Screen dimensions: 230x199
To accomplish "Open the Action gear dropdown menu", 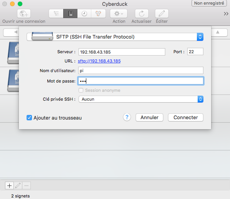I will 119,13.
